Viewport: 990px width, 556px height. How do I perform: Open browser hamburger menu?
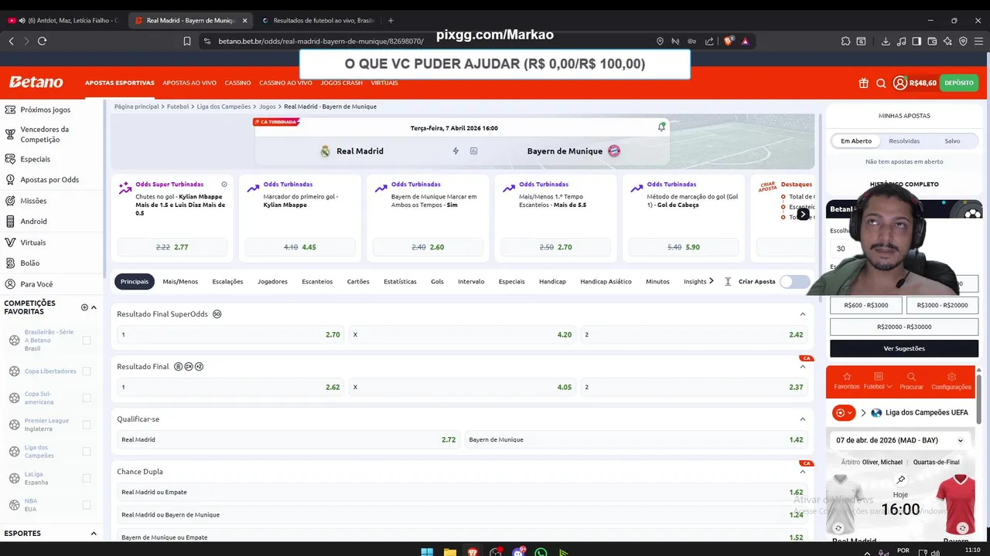tap(978, 41)
